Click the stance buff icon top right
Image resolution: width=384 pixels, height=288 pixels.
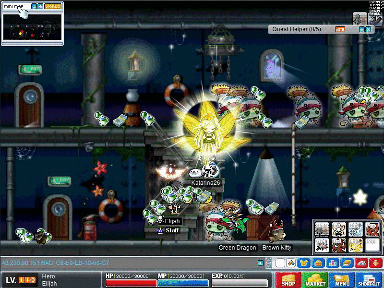(x=360, y=19)
